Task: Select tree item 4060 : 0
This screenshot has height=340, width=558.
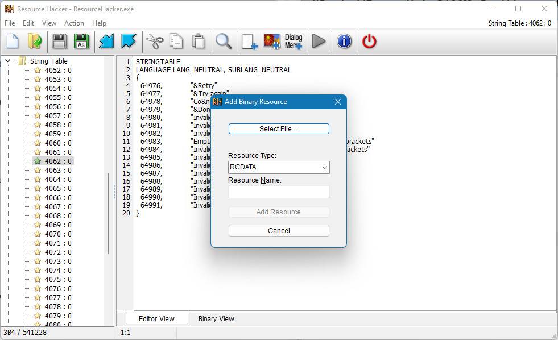Action: pos(58,143)
